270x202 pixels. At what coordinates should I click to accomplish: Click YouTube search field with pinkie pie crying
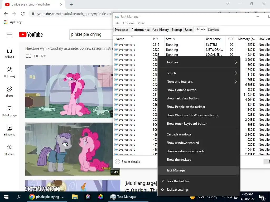91,34
